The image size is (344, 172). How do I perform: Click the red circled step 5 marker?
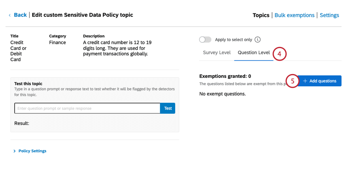[293, 81]
